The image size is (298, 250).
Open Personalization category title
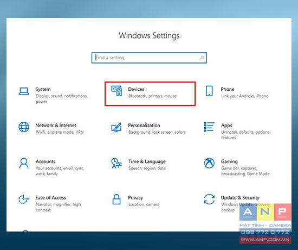pos(144,126)
